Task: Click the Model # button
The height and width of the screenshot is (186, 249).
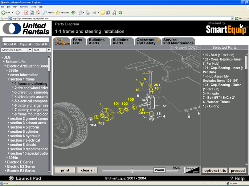Action: tap(10, 44)
